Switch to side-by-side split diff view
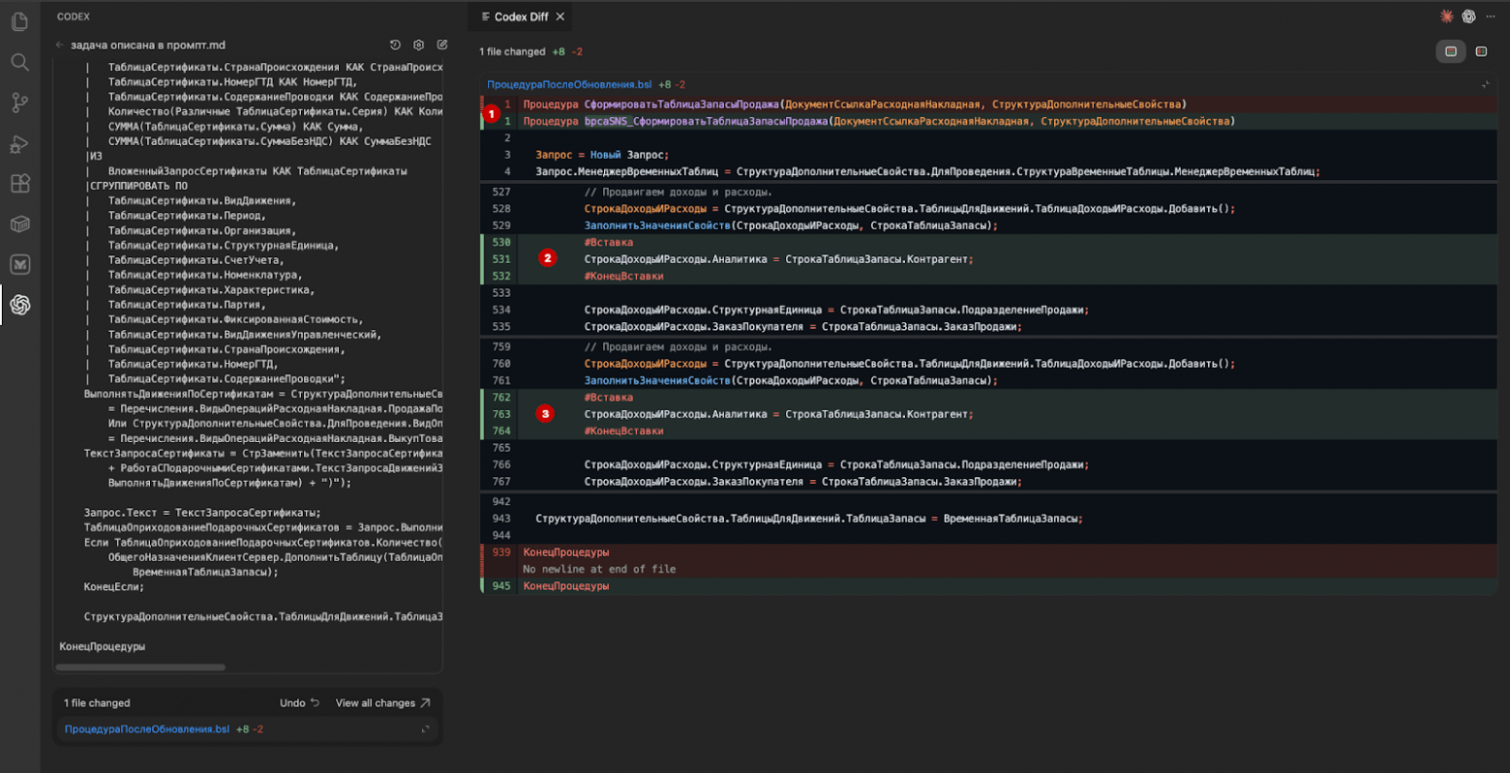Viewport: 1510px width, 773px height. tap(1481, 51)
